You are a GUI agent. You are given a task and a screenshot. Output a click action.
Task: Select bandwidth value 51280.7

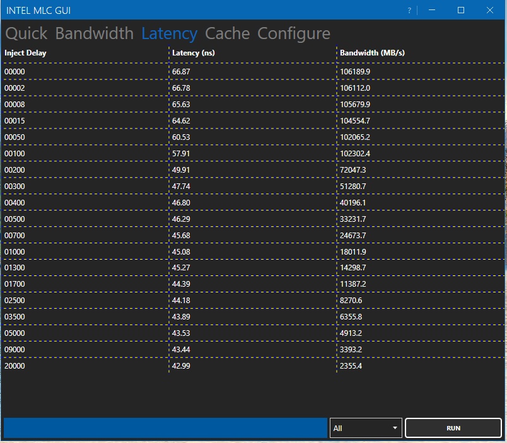(x=353, y=187)
